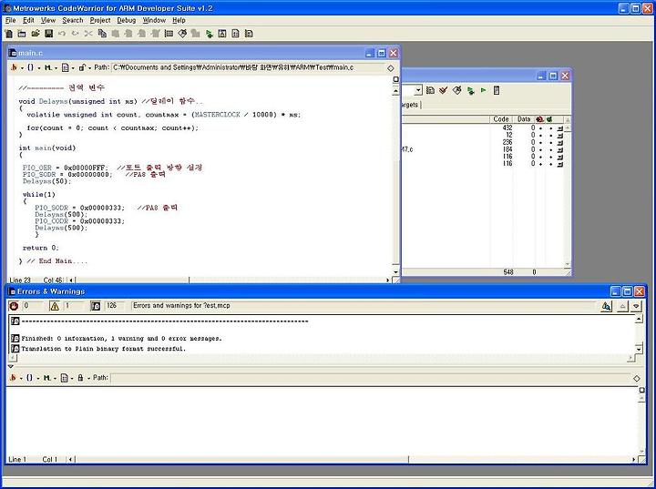656x489 pixels.
Task: Click the find-in-source icon button in Errors window
Action: click(x=606, y=307)
